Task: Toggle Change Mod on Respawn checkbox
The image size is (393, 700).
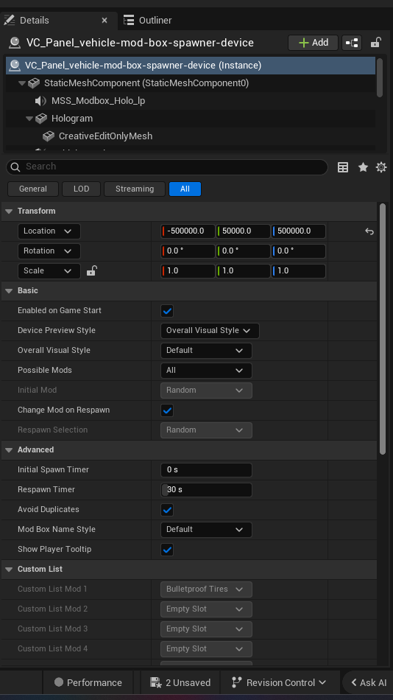Action: 167,410
